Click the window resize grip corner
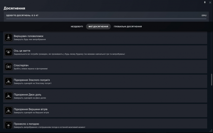Viewport: 213px width, 133px height. (211, 131)
